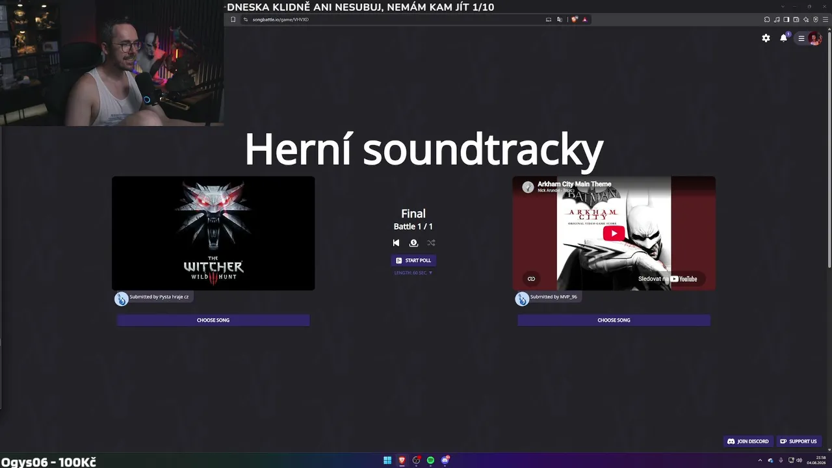Open Sledovat na YouTube link

[668, 279]
